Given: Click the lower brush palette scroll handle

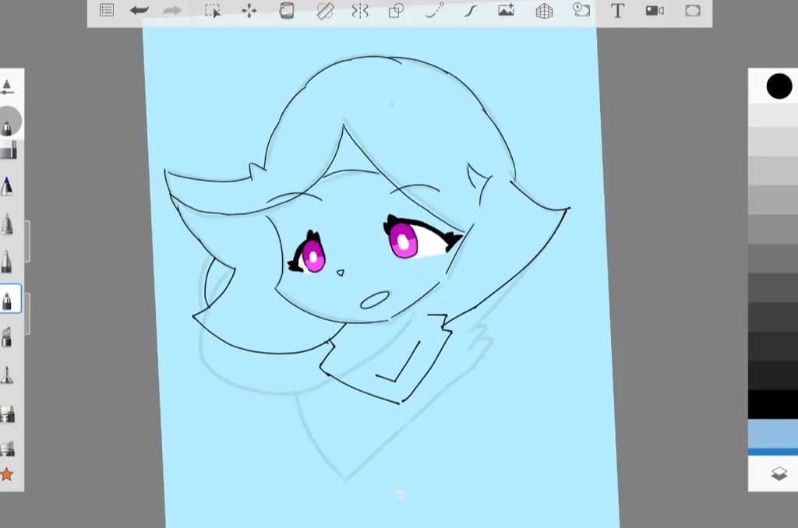Looking at the screenshot, I should [x=27, y=314].
